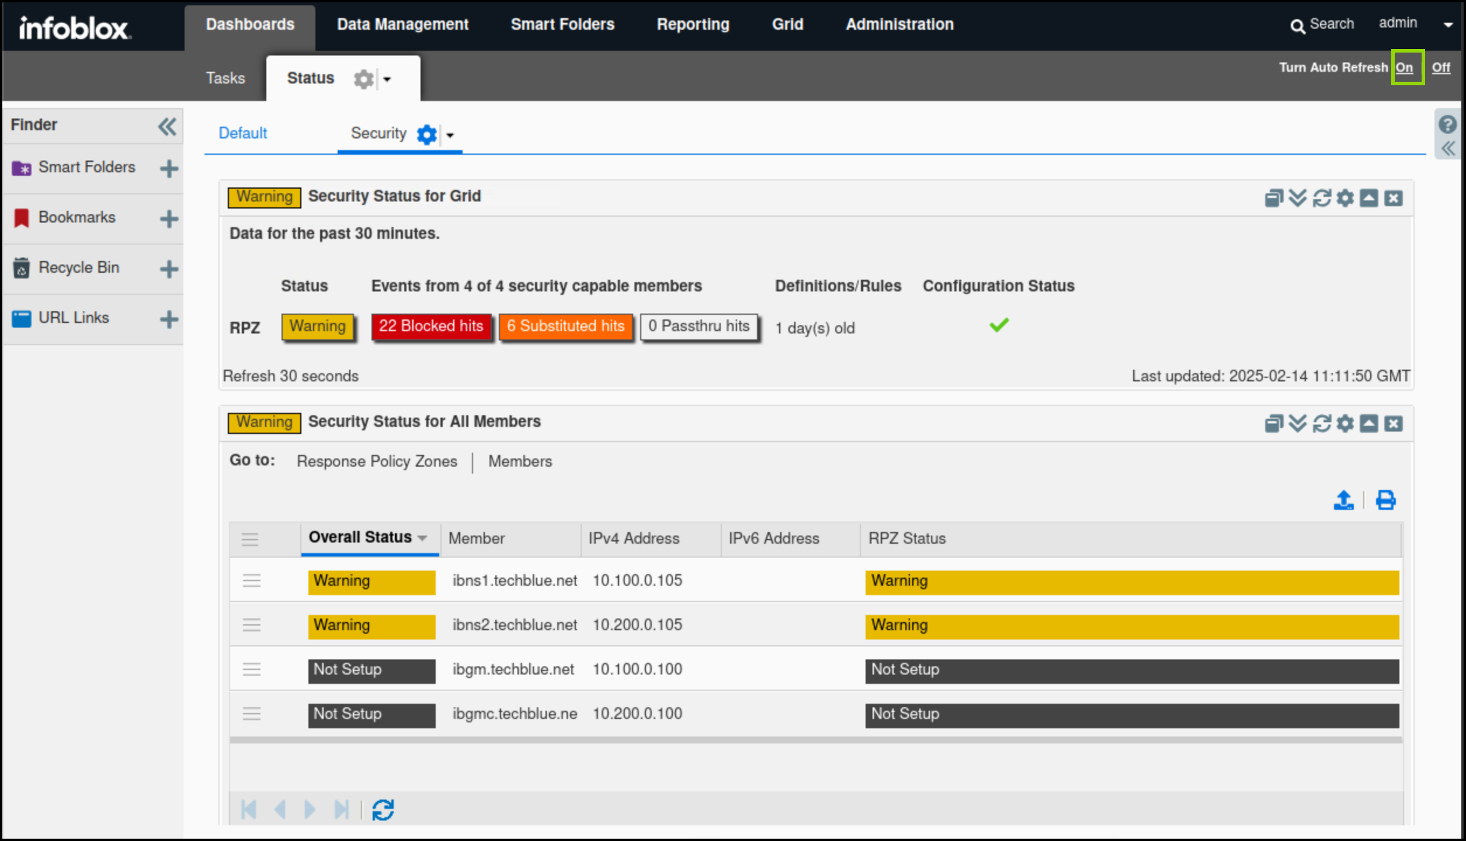Image resolution: width=1466 pixels, height=841 pixels.
Task: Click the print icon above members table
Action: click(x=1385, y=500)
